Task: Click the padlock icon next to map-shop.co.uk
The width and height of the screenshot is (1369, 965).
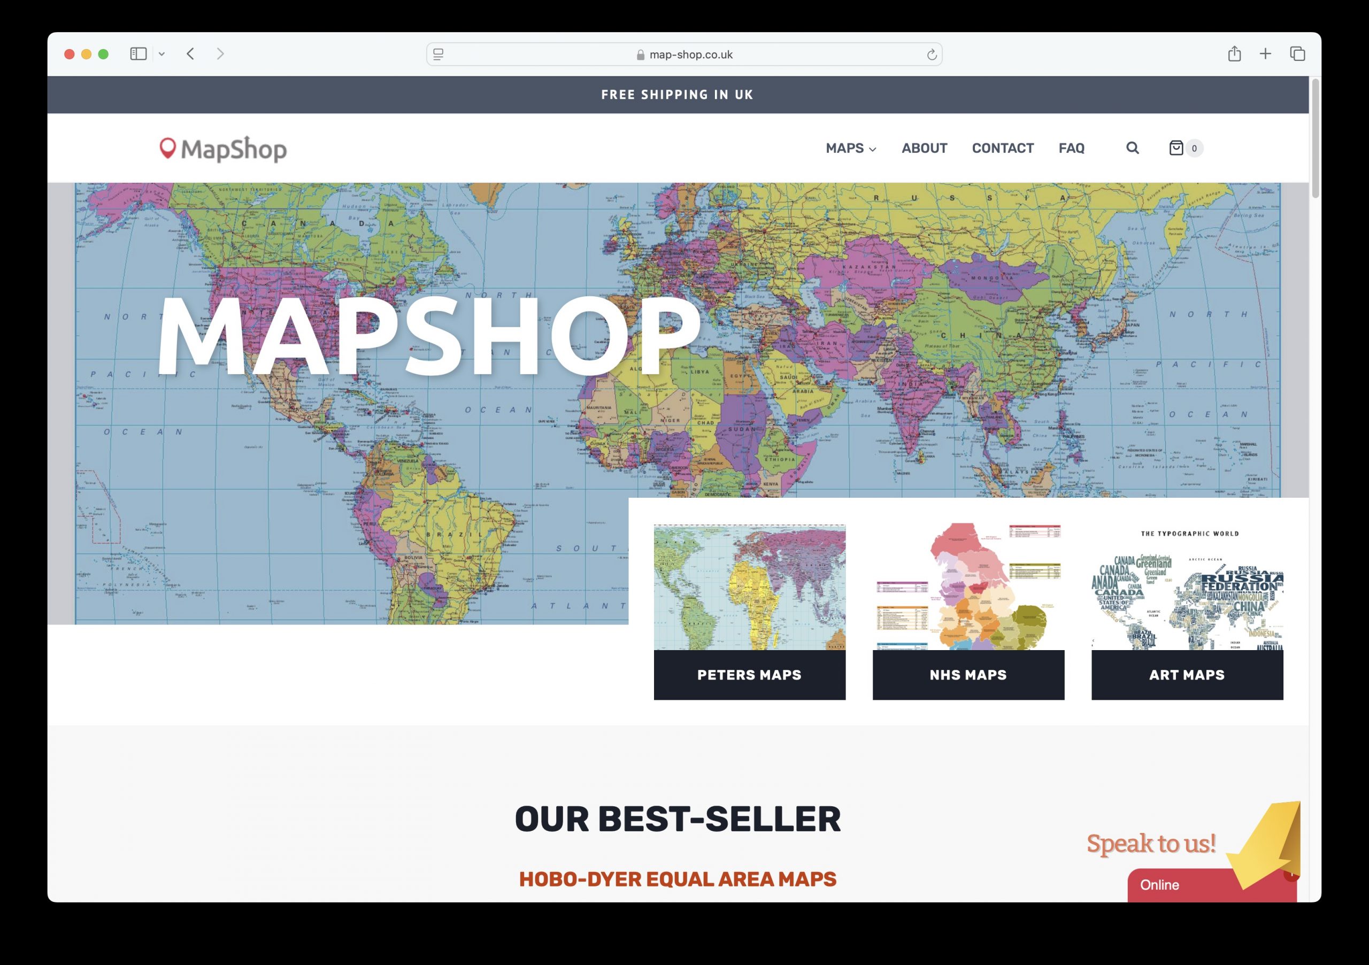Action: point(639,54)
